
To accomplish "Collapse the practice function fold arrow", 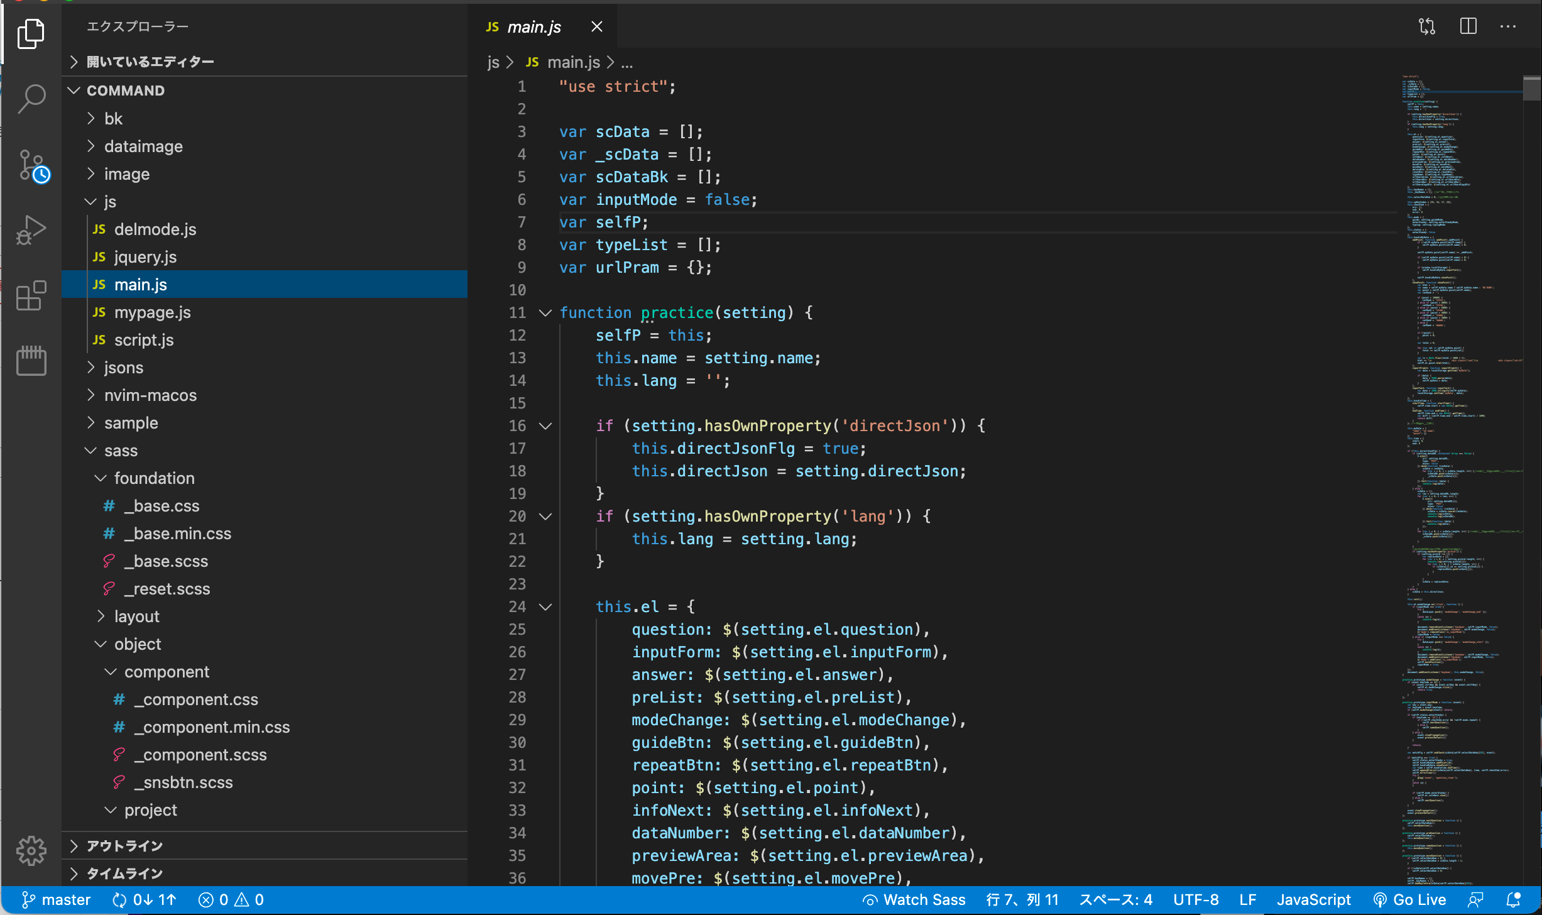I will (545, 312).
